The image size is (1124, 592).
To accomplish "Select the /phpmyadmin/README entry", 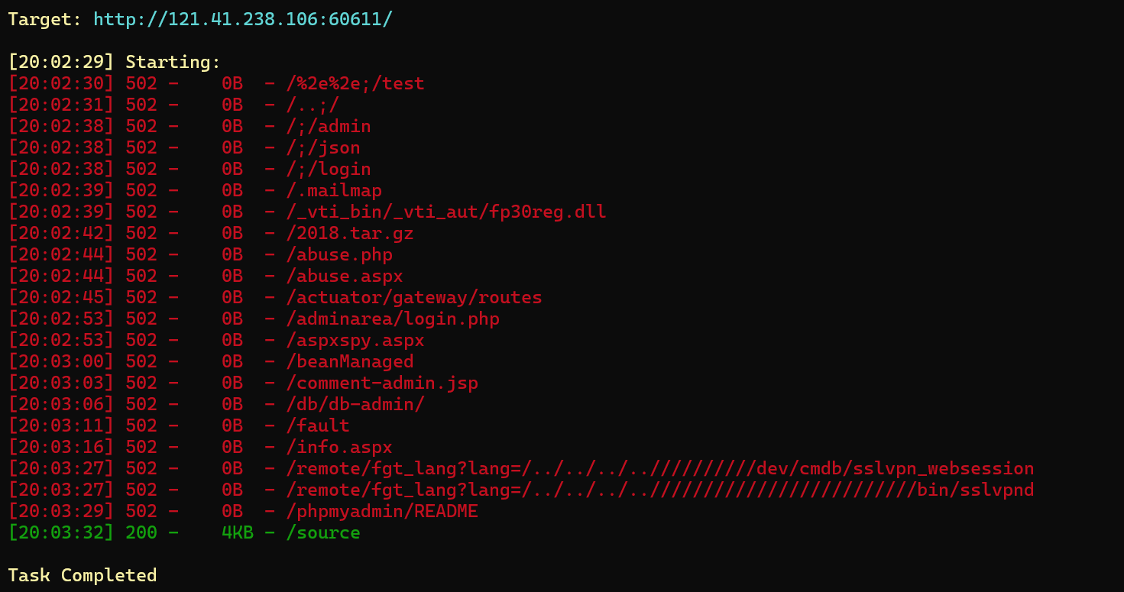I will [x=382, y=511].
